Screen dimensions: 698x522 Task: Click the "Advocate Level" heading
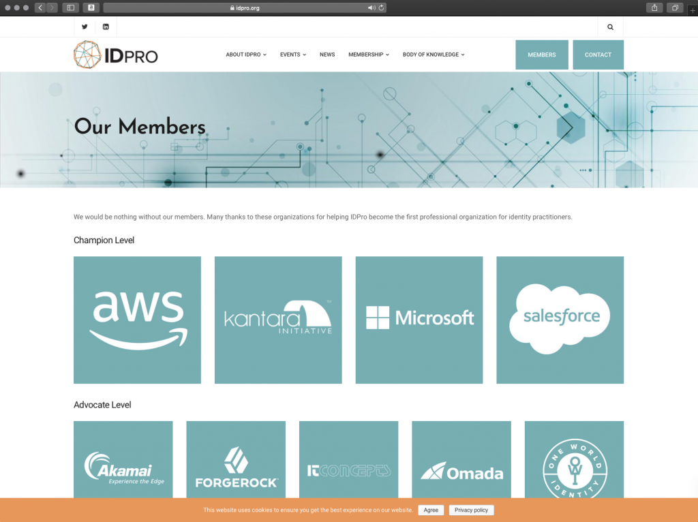point(102,405)
